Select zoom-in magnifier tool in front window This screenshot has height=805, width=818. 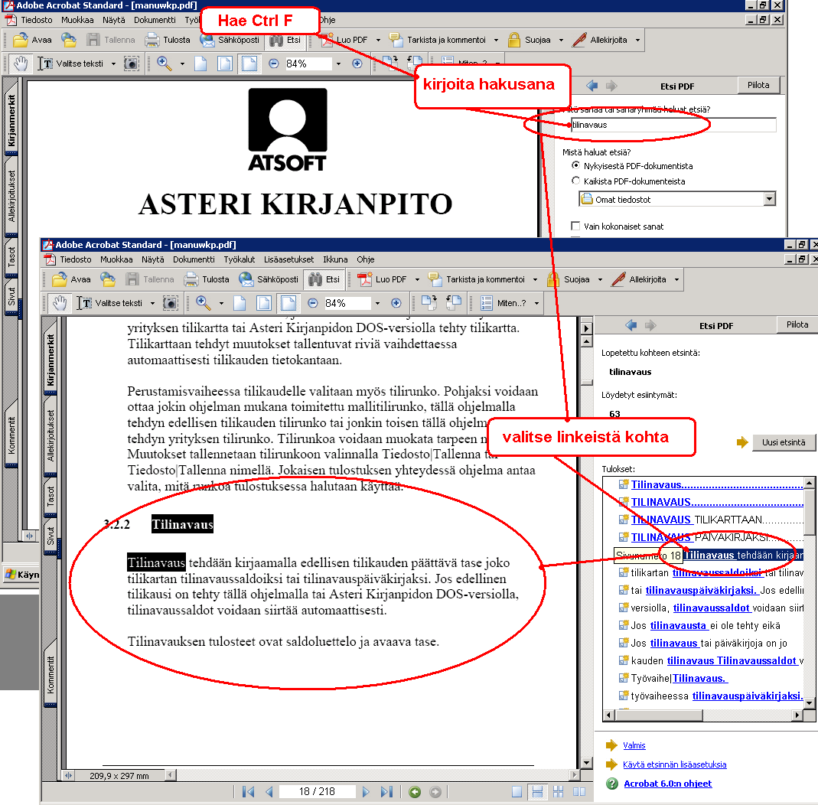(x=204, y=302)
